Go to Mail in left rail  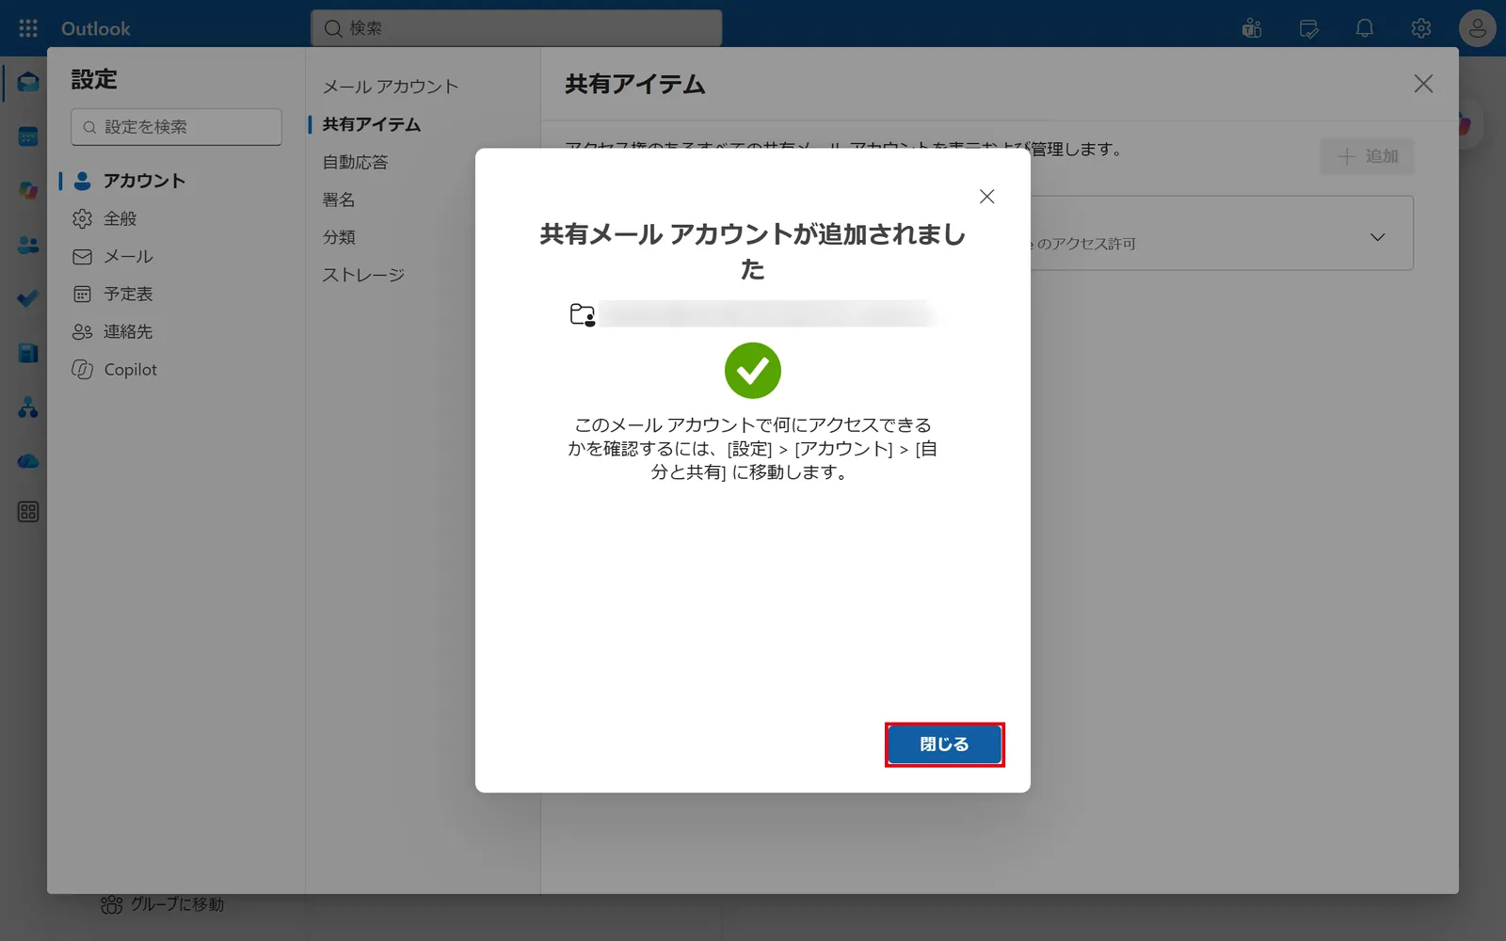pyautogui.click(x=28, y=82)
